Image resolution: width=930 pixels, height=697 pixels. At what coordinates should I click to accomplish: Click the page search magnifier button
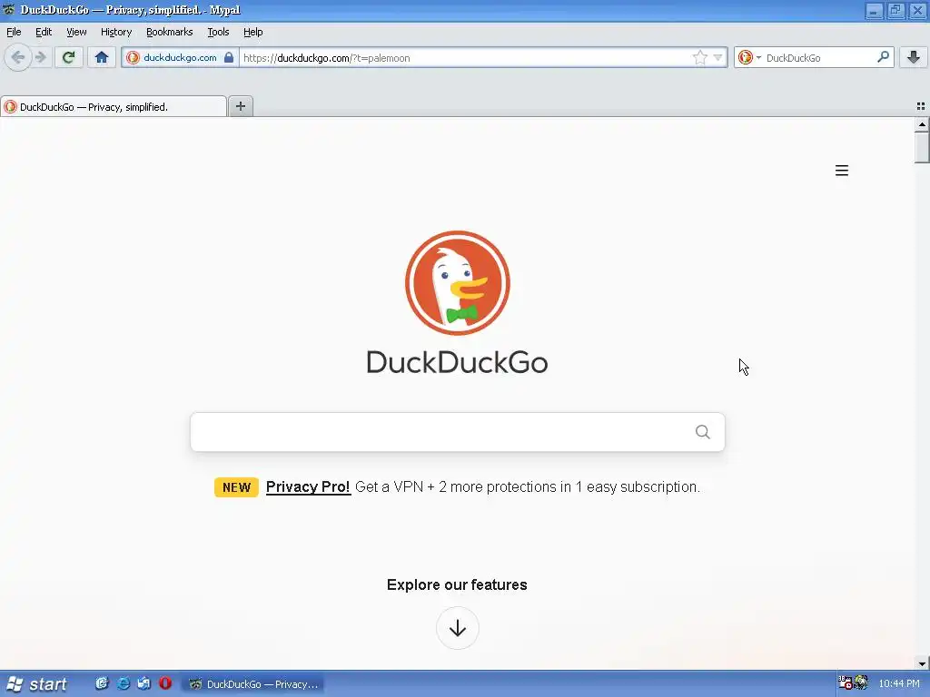coord(703,432)
